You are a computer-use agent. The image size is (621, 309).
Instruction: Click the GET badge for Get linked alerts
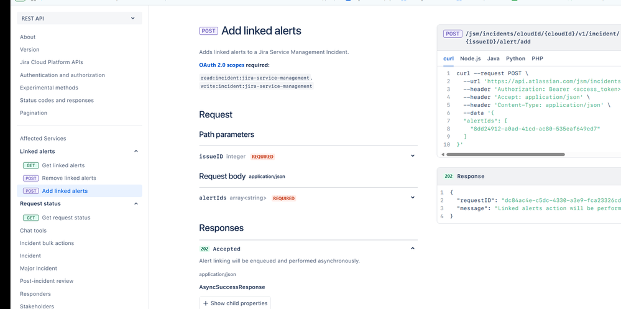(x=31, y=165)
